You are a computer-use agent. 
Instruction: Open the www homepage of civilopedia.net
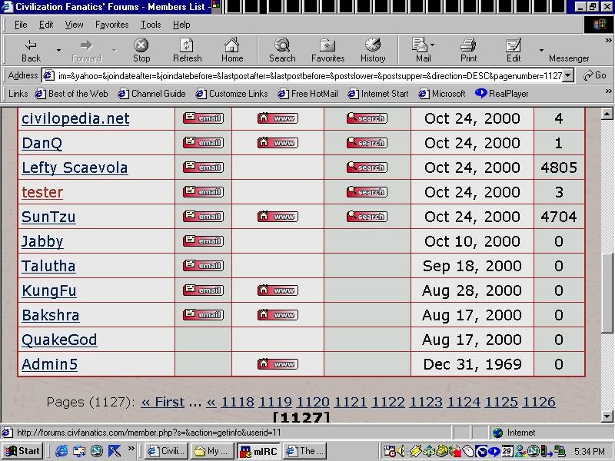[278, 118]
